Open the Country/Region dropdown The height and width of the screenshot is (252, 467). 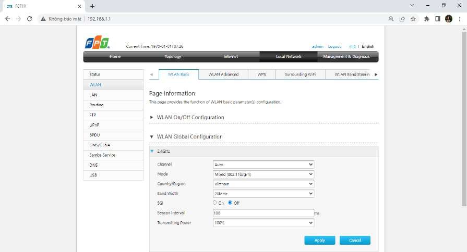pos(264,184)
